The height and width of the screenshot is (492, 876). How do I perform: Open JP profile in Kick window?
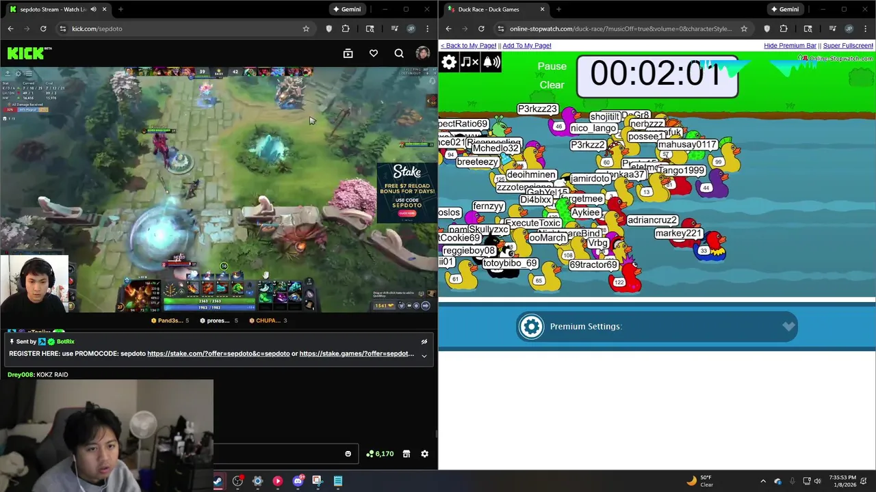click(x=411, y=29)
